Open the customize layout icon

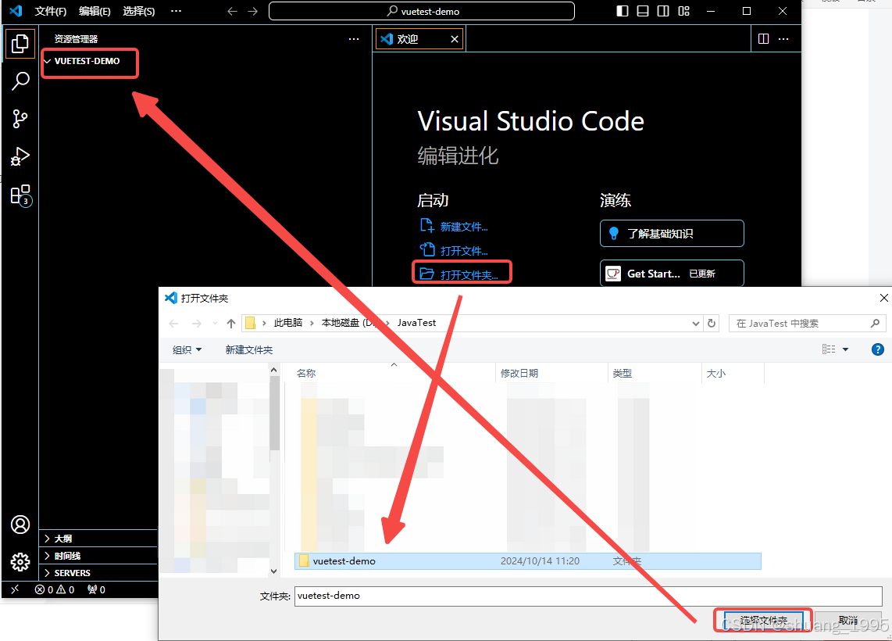point(683,12)
